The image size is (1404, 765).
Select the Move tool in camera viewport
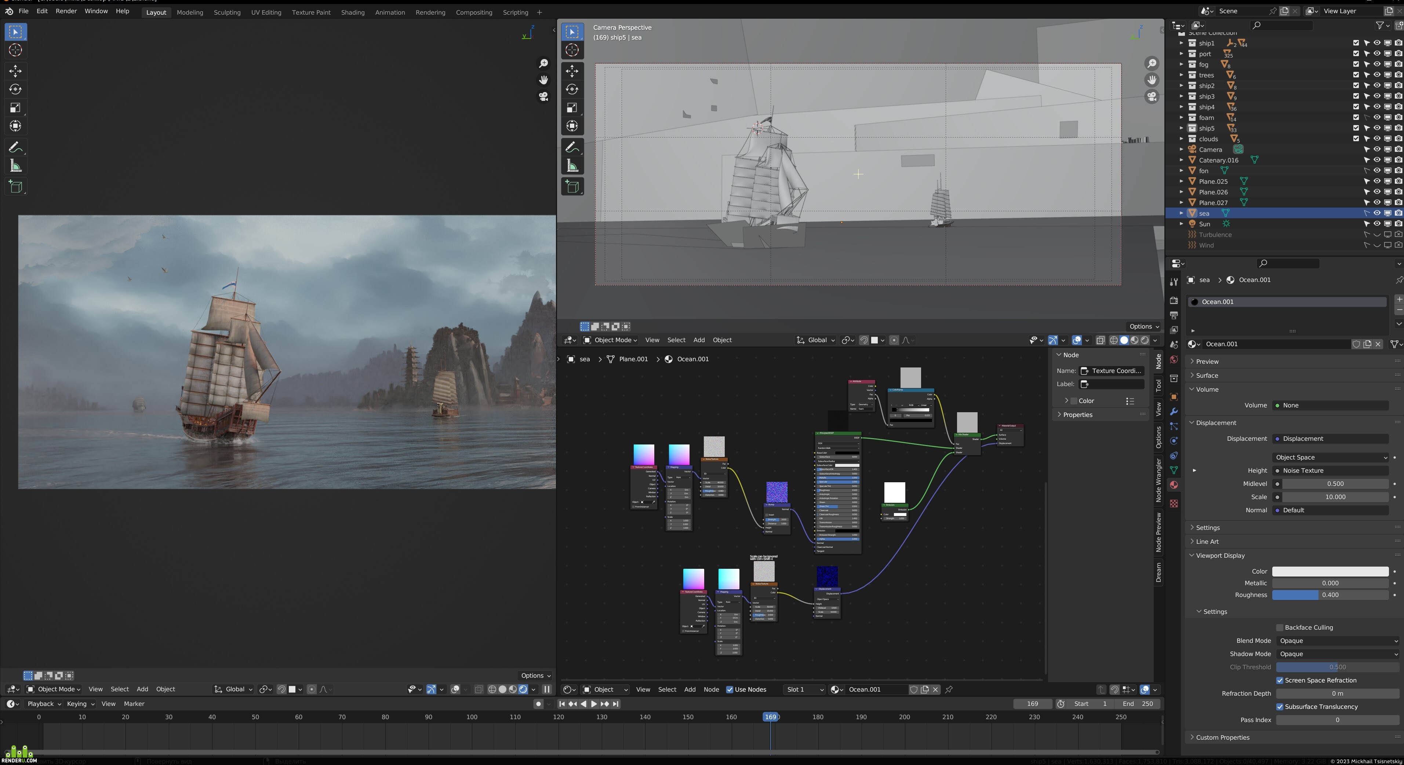tap(572, 70)
